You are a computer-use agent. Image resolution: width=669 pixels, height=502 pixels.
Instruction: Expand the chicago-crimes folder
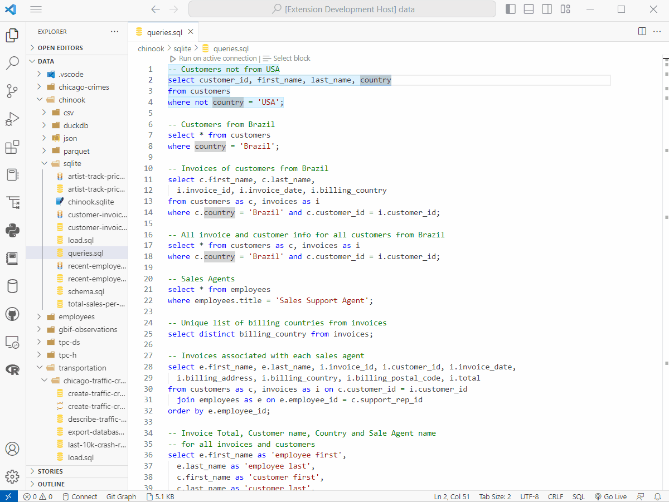84,87
